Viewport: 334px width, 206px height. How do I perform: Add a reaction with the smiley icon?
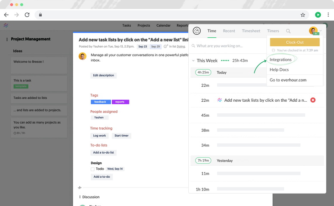point(166,46)
